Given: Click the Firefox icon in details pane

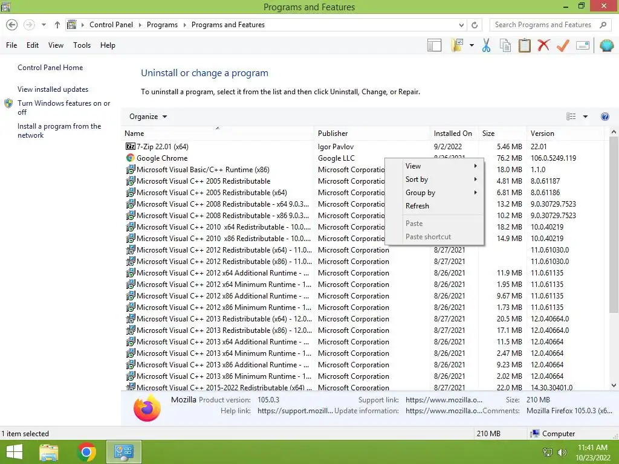Looking at the screenshot, I should (x=147, y=408).
